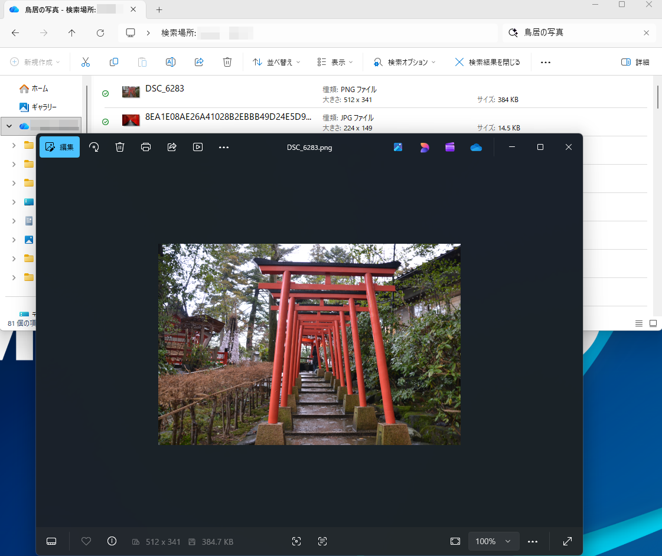Select the 鳥居の写真 Explorer tab
Image resolution: width=662 pixels, height=556 pixels.
75,9
